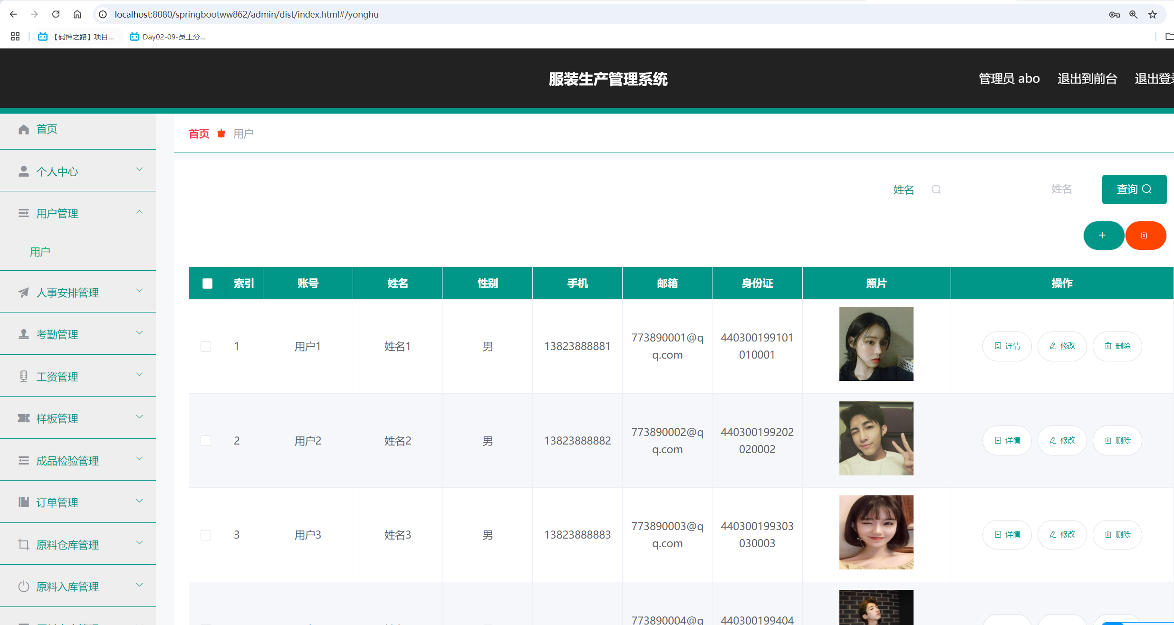Screen dimensions: 1174x625
Task: Click the 查询 search button
Action: pyautogui.click(x=1134, y=189)
